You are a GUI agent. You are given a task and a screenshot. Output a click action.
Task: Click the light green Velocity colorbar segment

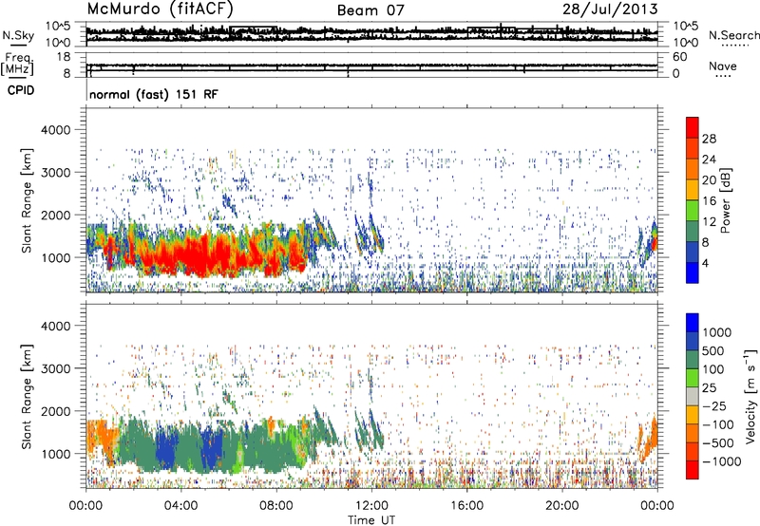point(693,378)
